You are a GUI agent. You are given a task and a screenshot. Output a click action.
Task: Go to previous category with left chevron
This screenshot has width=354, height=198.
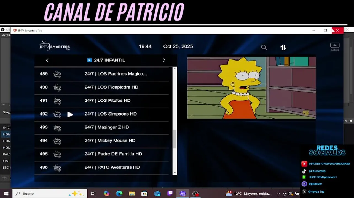[x=47, y=60]
